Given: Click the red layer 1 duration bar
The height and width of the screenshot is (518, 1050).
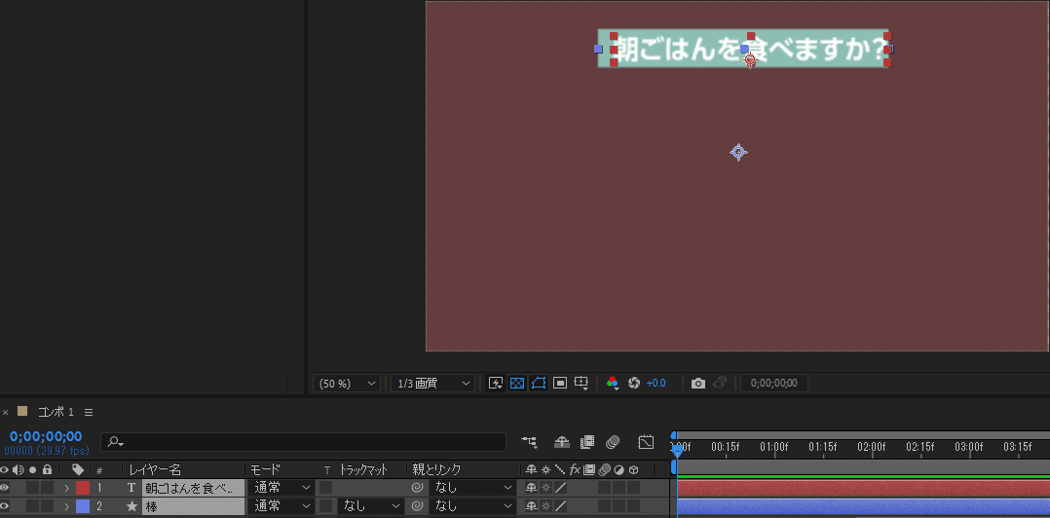Looking at the screenshot, I should click(863, 488).
